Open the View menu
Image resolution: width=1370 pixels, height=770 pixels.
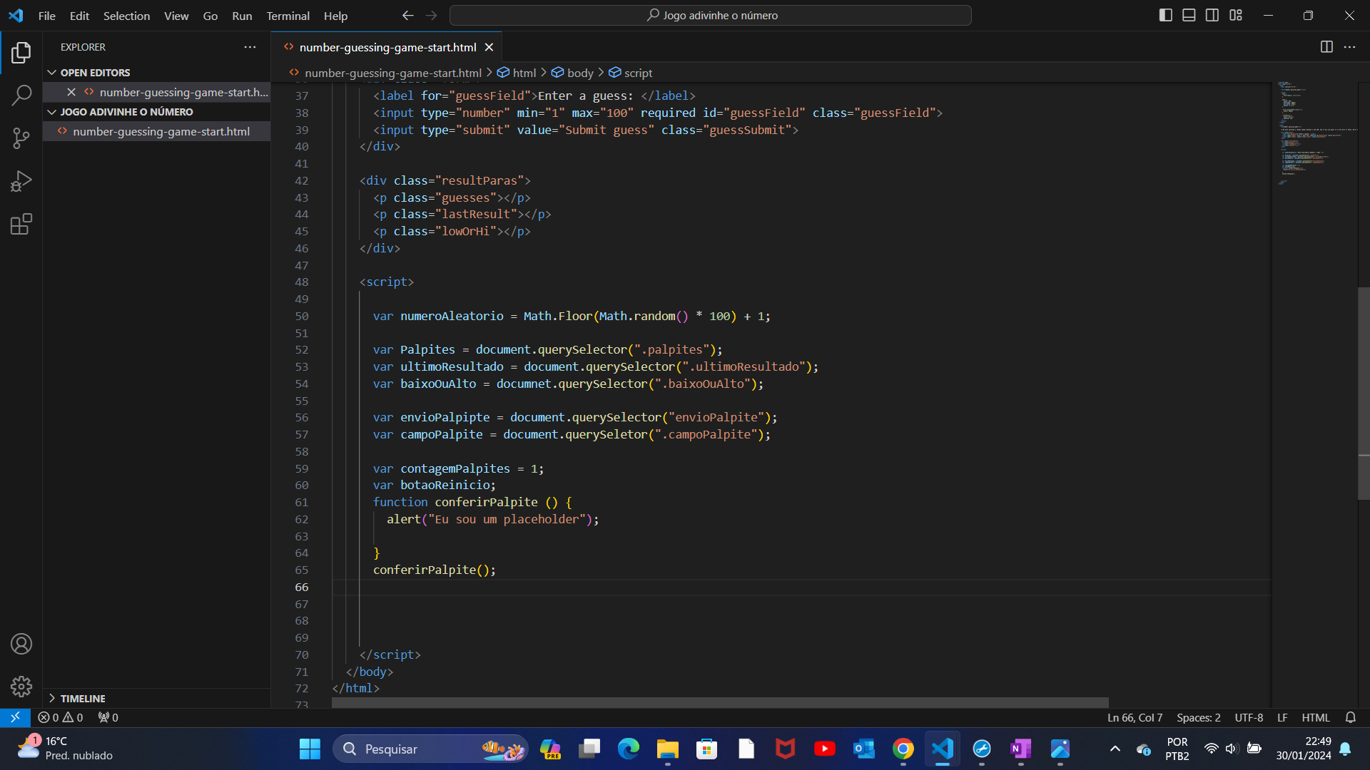[x=176, y=16]
